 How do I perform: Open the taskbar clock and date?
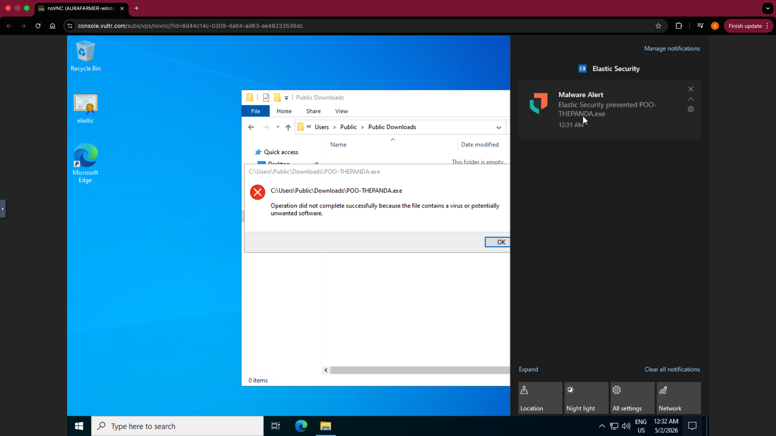(x=666, y=426)
